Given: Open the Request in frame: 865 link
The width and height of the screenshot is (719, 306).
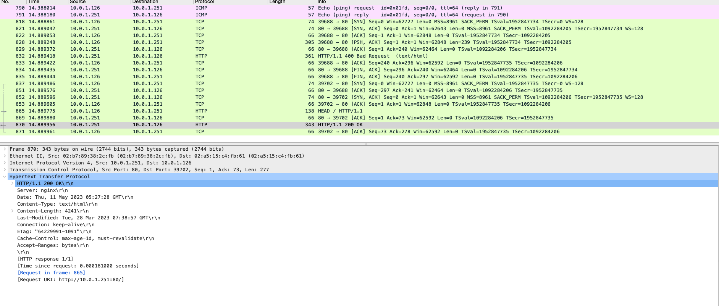Looking at the screenshot, I should (52, 273).
